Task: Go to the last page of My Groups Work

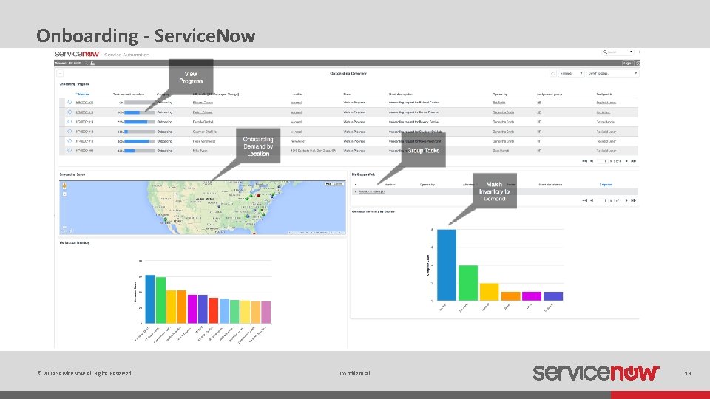Action: 634,200
